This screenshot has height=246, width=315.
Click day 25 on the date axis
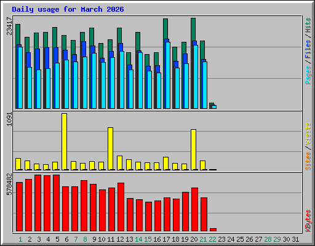tap(240, 239)
